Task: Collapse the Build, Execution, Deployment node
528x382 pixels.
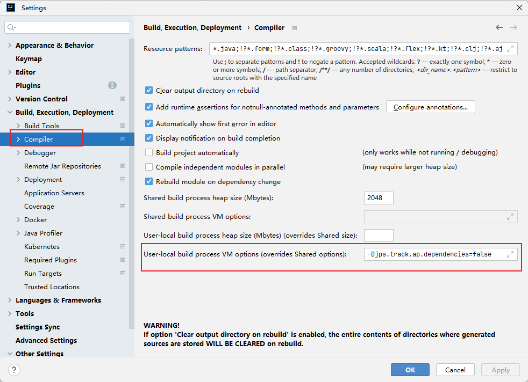Action: click(9, 112)
